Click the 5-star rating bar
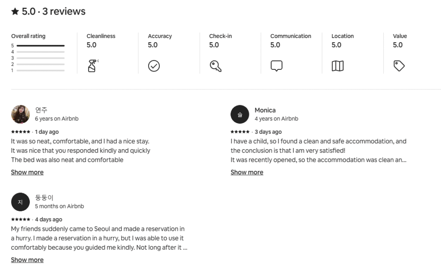441x276 pixels. click(x=40, y=45)
